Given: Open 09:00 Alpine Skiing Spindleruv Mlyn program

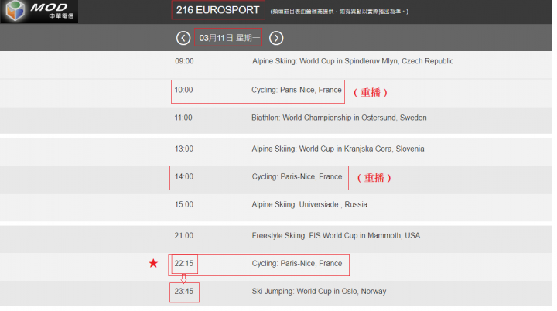Looking at the screenshot, I should click(276, 64).
